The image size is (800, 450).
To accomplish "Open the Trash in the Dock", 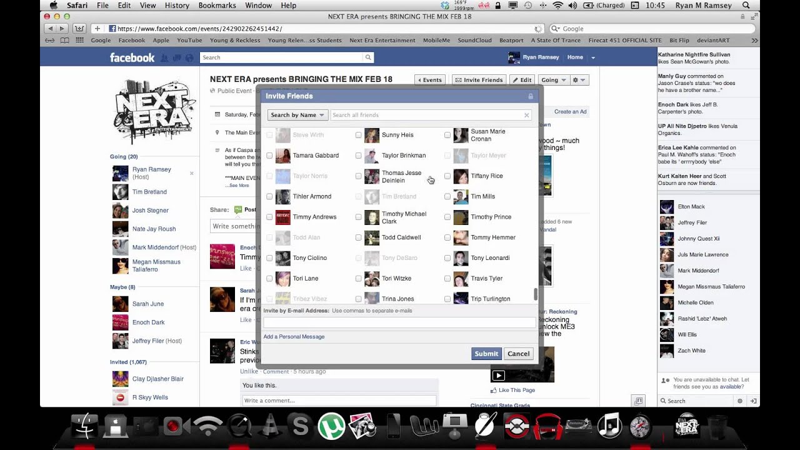I will (718, 427).
